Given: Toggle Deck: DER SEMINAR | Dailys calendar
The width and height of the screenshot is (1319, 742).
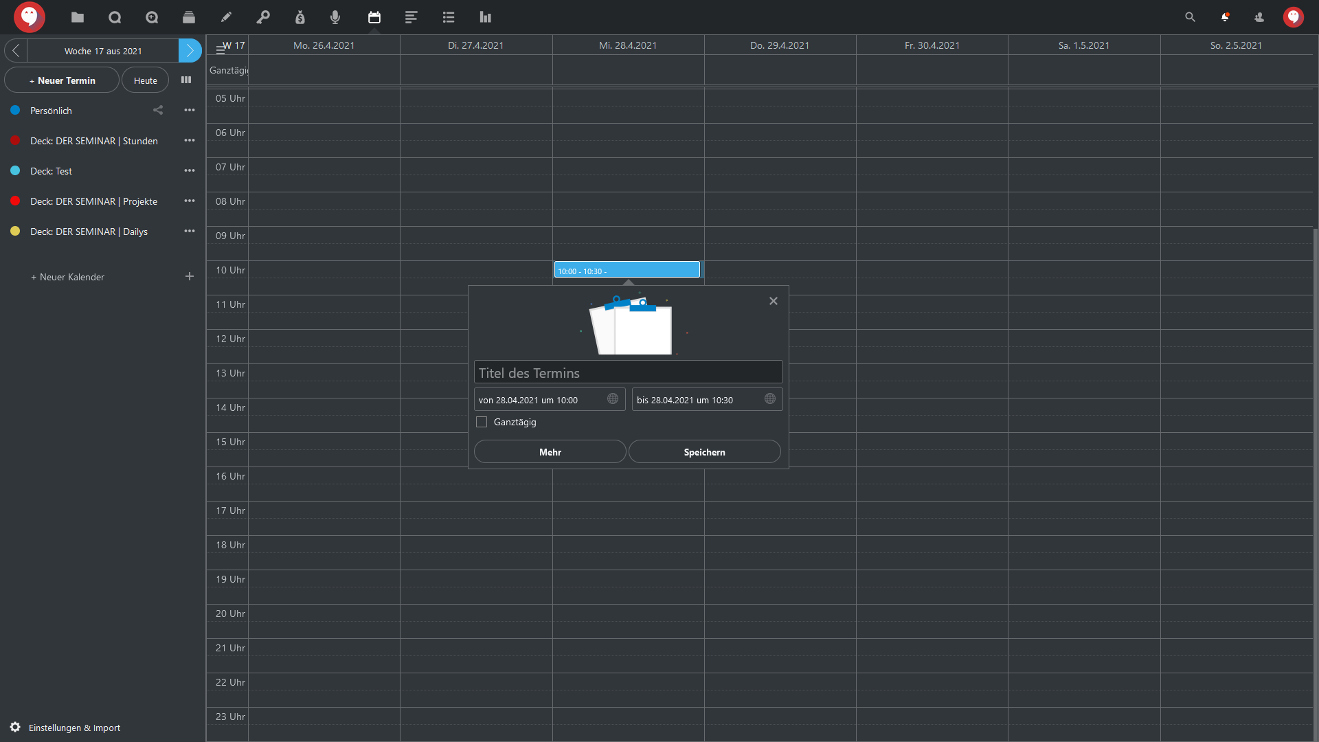Looking at the screenshot, I should coord(15,231).
